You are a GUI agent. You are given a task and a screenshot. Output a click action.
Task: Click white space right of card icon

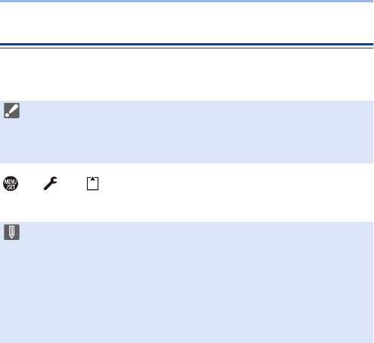tap(236, 183)
